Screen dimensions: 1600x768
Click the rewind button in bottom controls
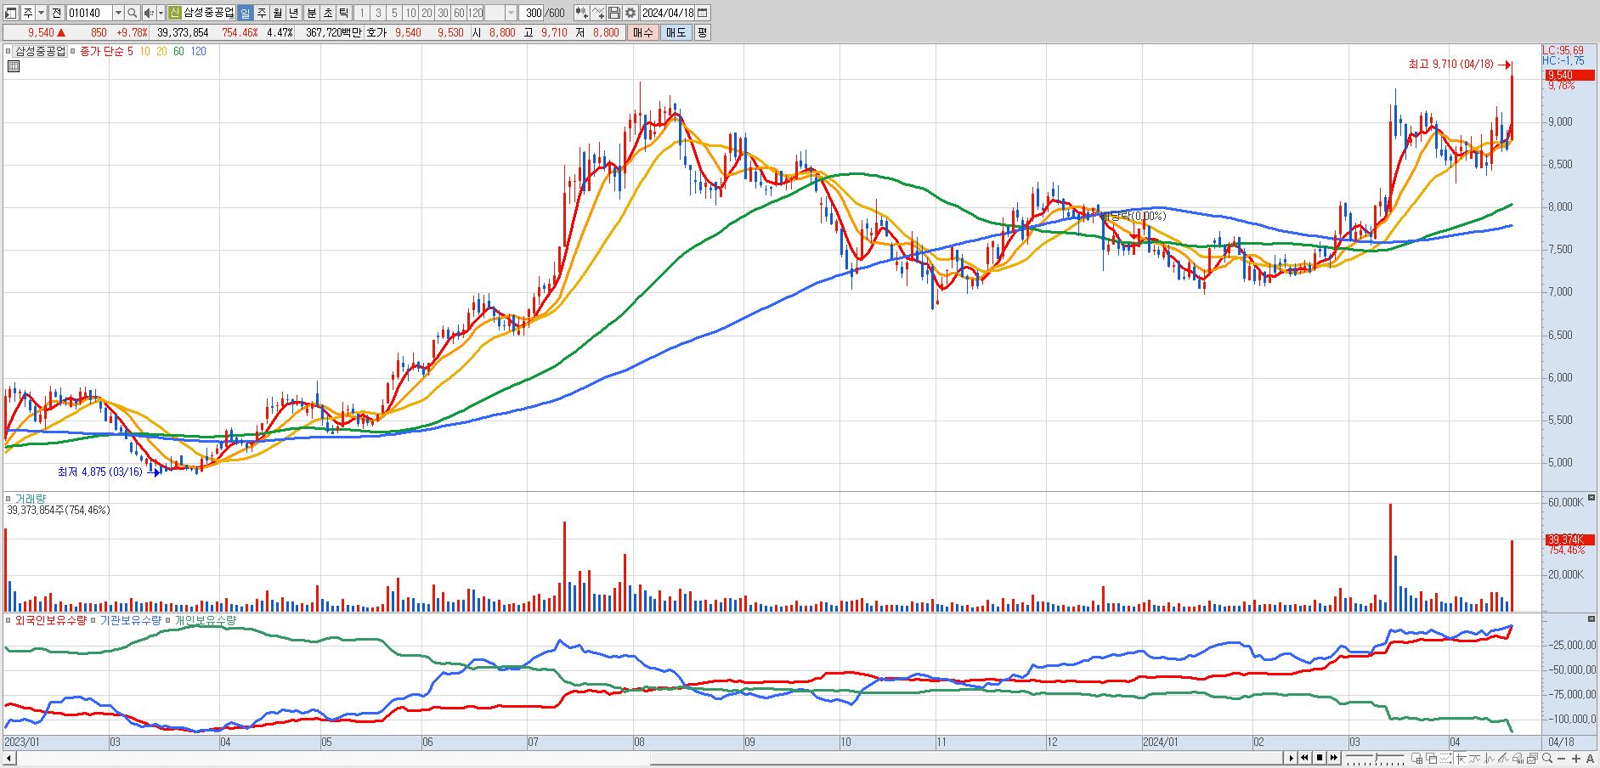point(1304,758)
